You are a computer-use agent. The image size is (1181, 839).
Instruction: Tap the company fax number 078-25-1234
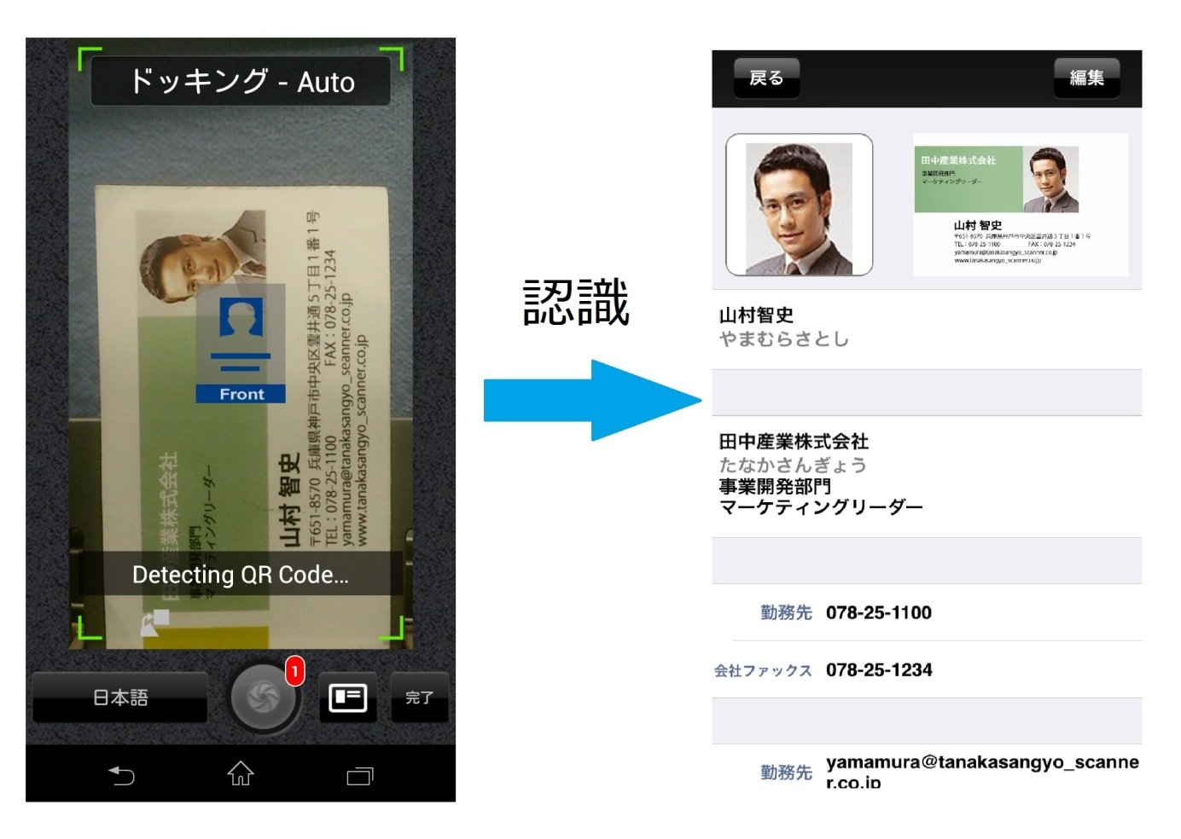pyautogui.click(x=878, y=670)
